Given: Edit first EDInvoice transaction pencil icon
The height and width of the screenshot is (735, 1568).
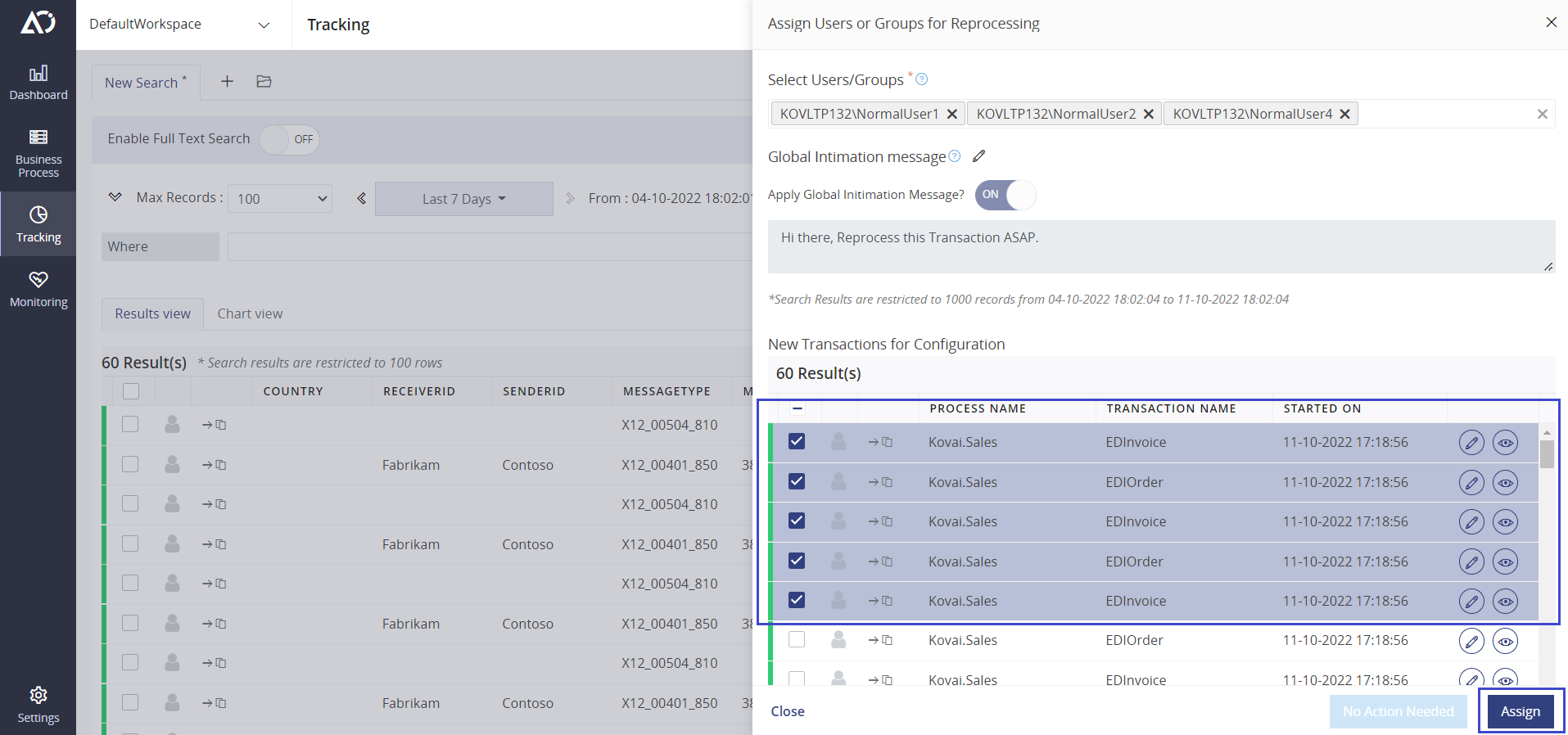Looking at the screenshot, I should pyautogui.click(x=1471, y=443).
